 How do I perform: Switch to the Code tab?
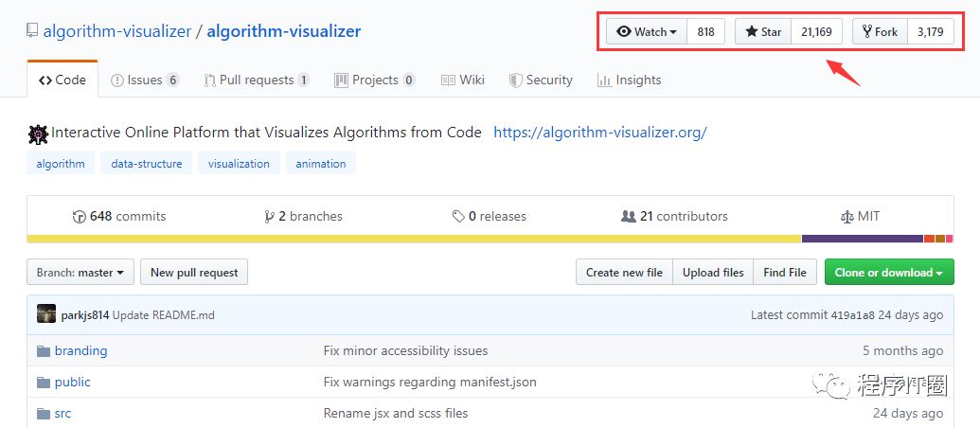coord(62,80)
